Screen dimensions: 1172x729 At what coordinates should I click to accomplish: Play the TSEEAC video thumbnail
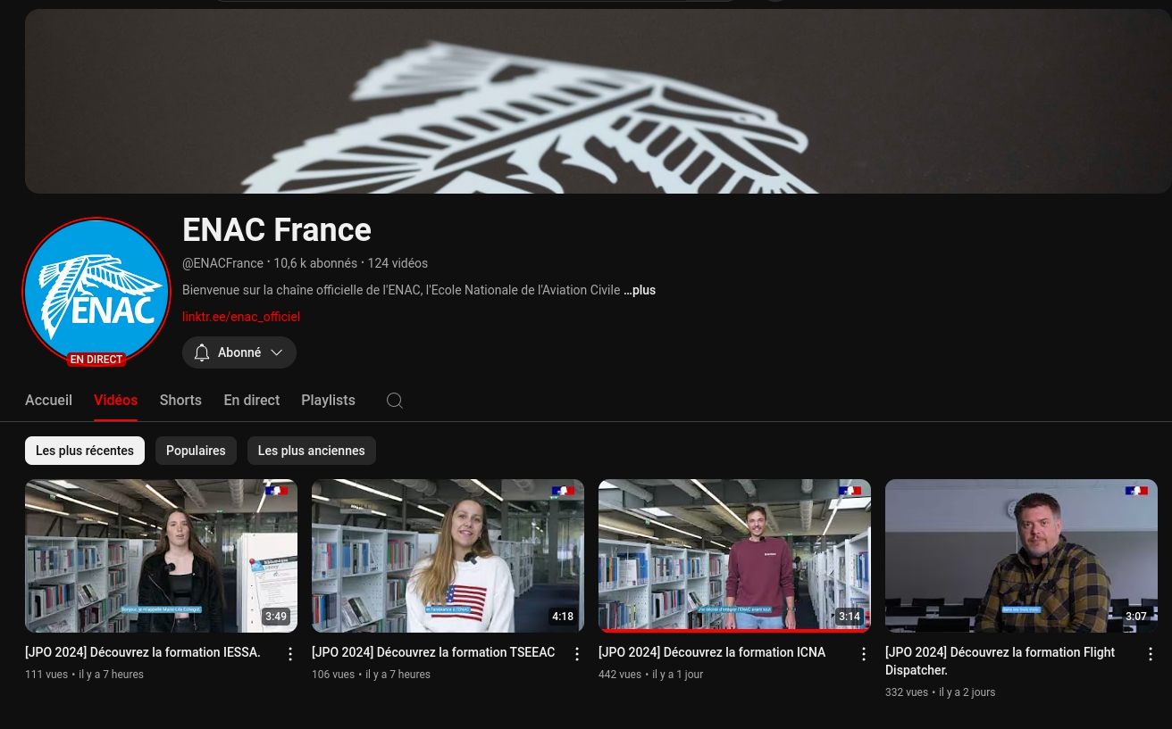click(x=448, y=556)
